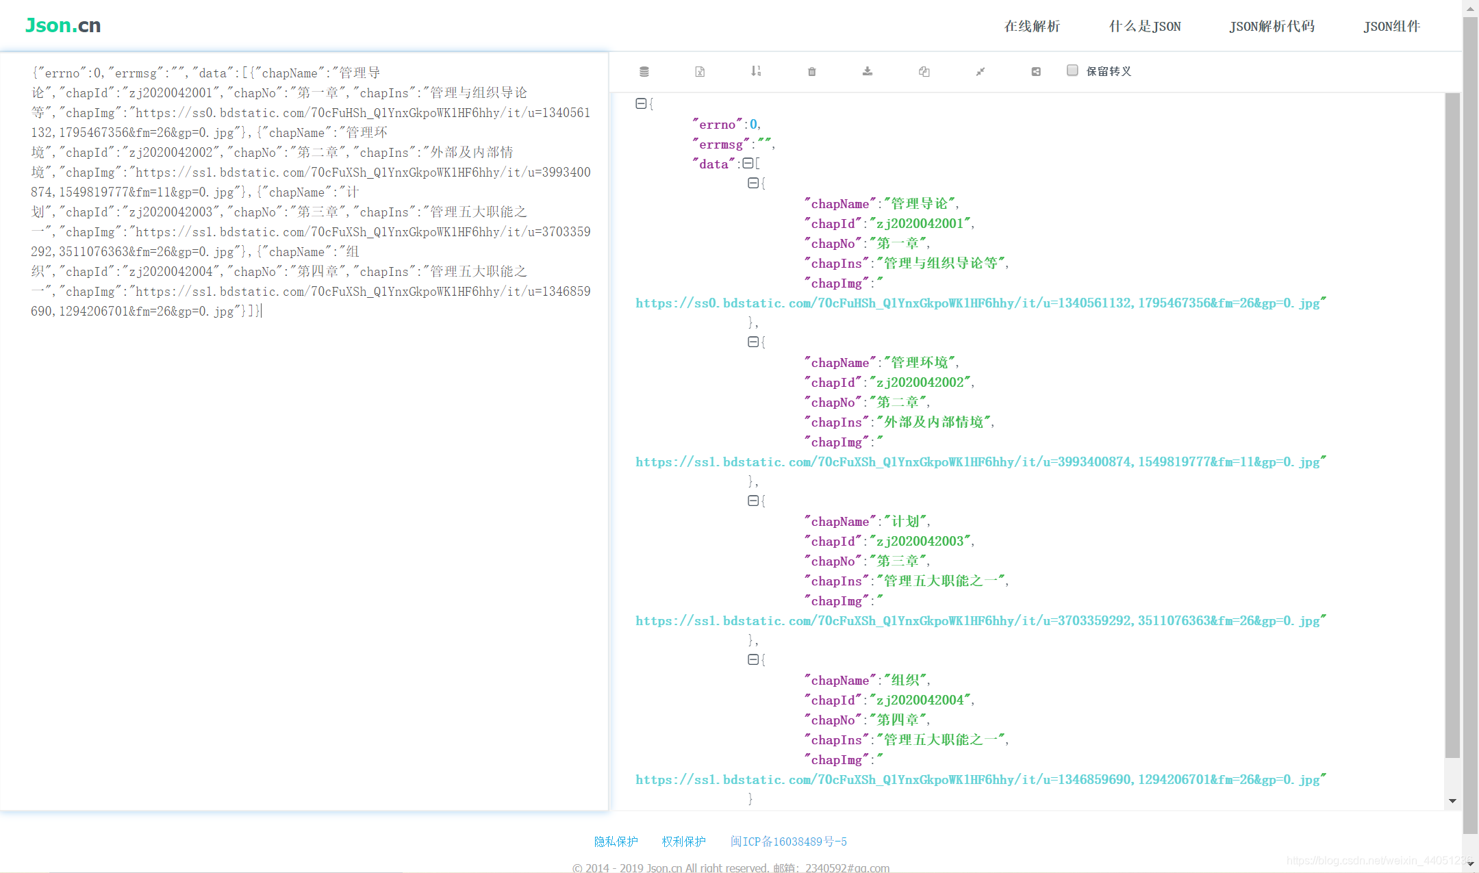
Task: Click the value "zj2020042001"
Action: coord(920,224)
